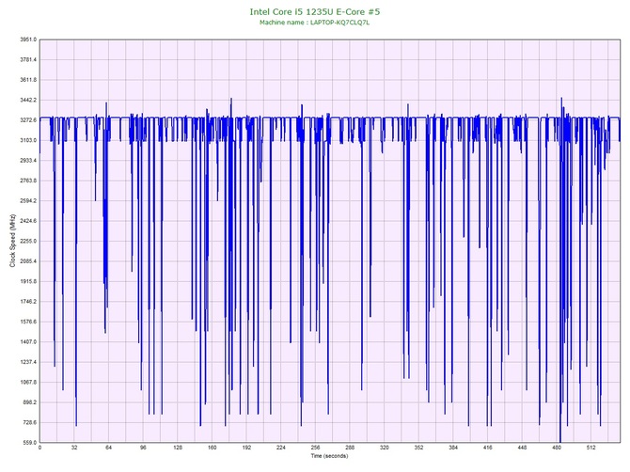Viewport: 630px width, 472px height.
Task: Click the 352 x-axis time label
Action: pyautogui.click(x=419, y=448)
